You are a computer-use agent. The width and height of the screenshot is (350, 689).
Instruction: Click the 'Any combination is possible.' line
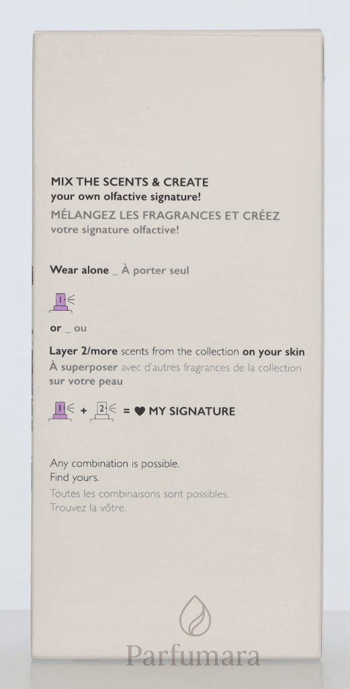(115, 464)
